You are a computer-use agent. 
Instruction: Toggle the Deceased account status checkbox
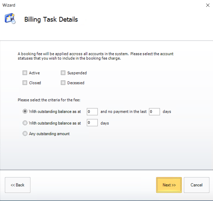click(x=63, y=83)
